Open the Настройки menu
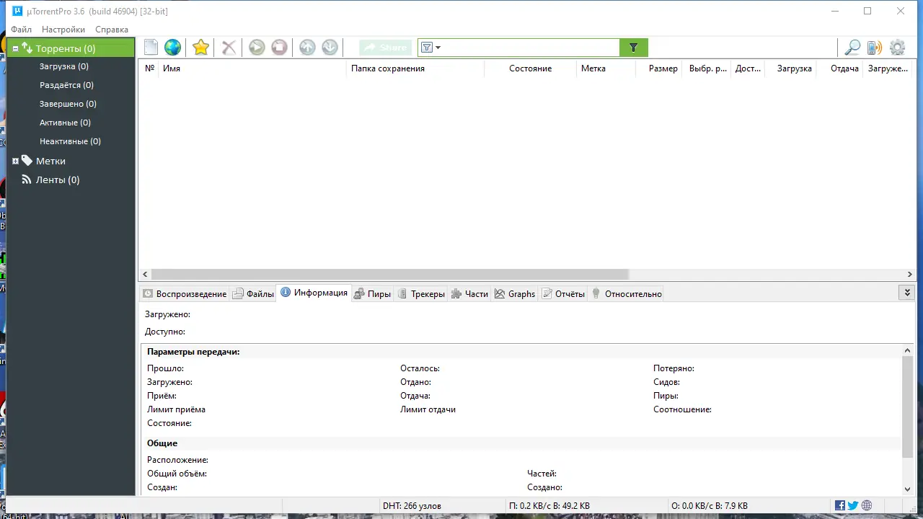The width and height of the screenshot is (923, 519). pos(63,30)
